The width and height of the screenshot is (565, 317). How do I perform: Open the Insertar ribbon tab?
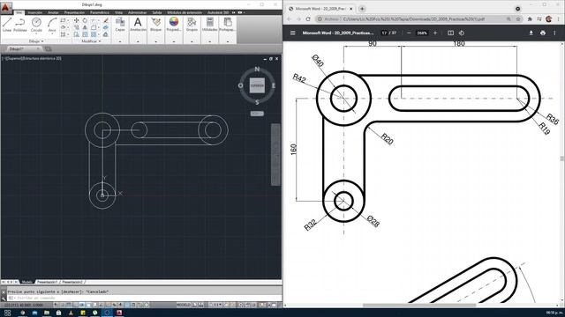point(35,12)
